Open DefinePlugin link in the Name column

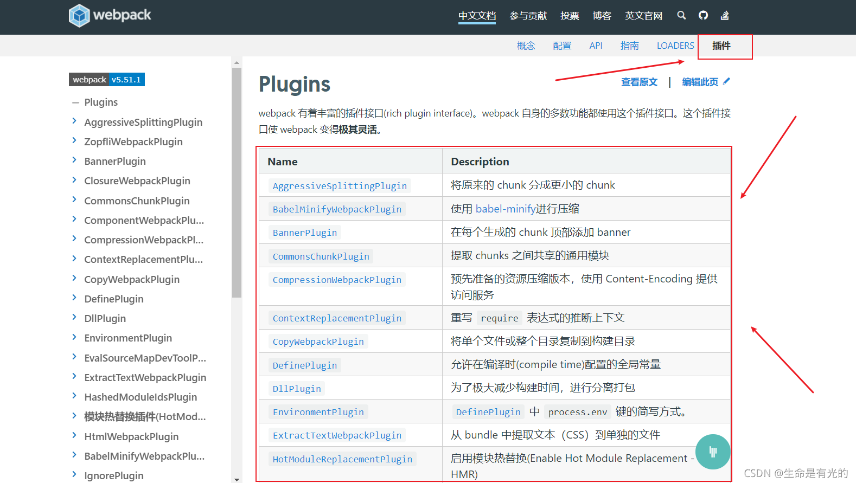tap(305, 365)
